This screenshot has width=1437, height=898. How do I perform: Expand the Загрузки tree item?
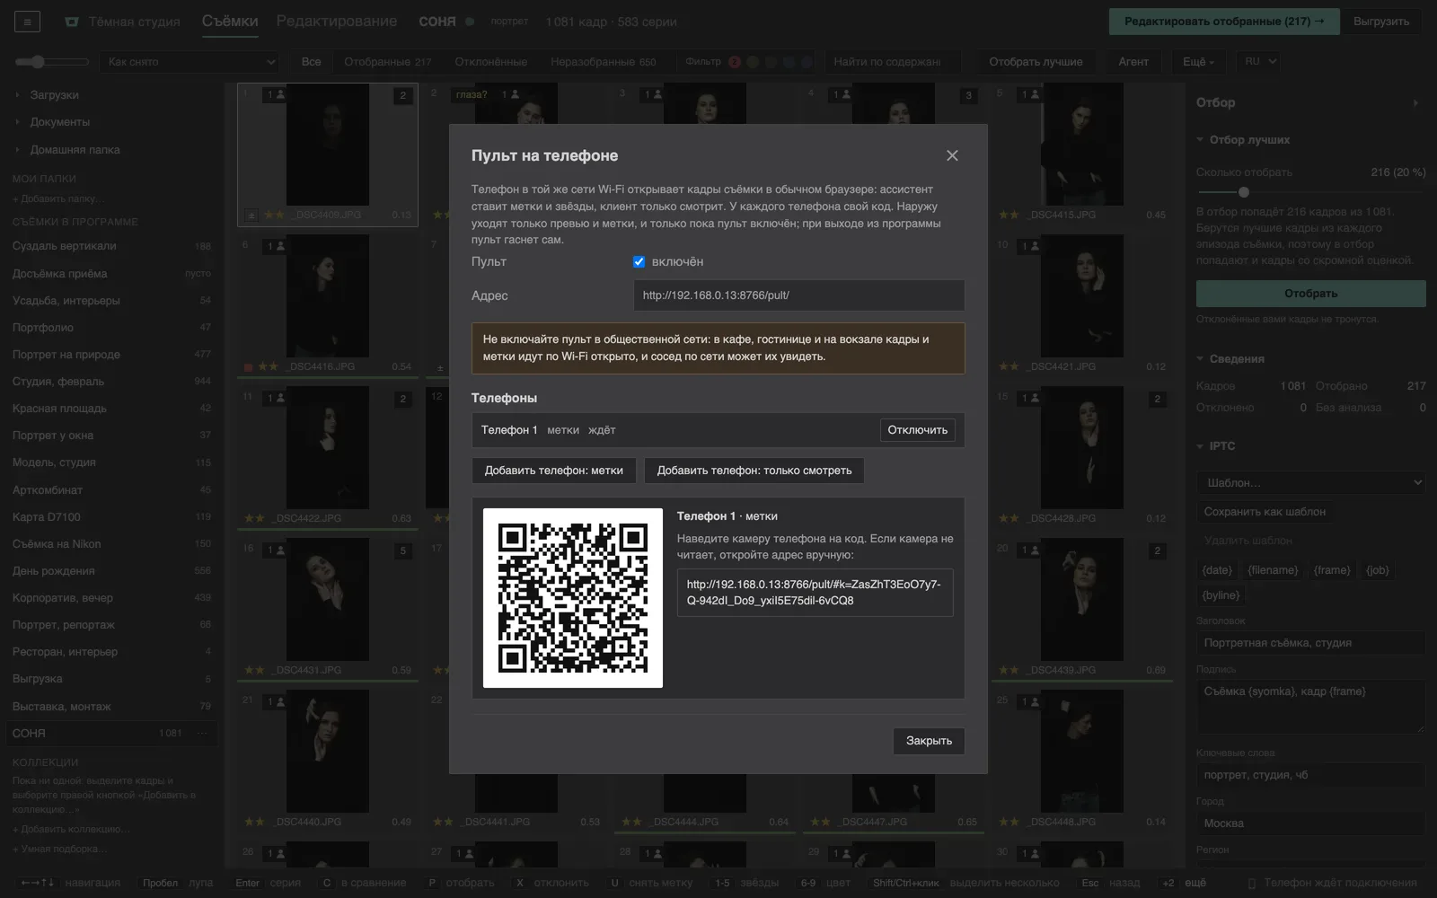(x=18, y=95)
